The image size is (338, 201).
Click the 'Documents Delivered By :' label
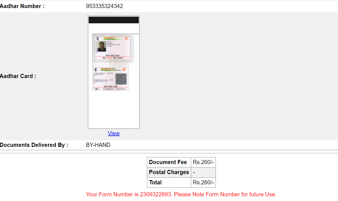point(34,145)
